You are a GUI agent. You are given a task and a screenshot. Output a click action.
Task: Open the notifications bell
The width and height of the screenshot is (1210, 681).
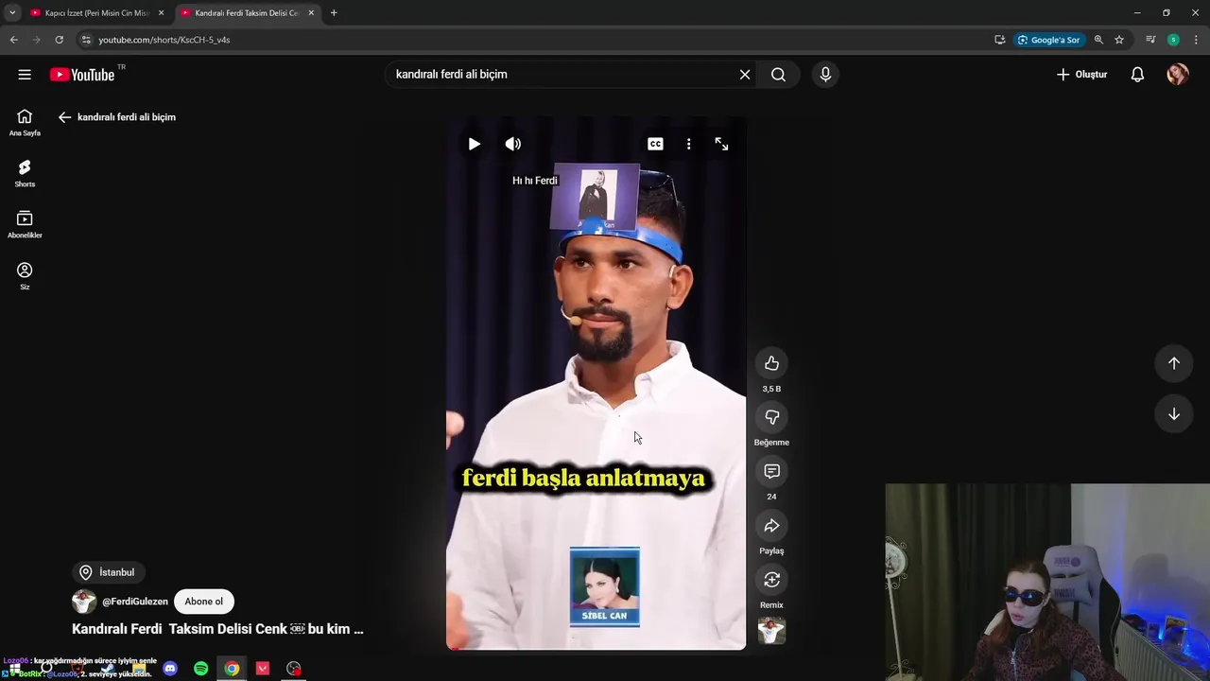click(x=1137, y=75)
